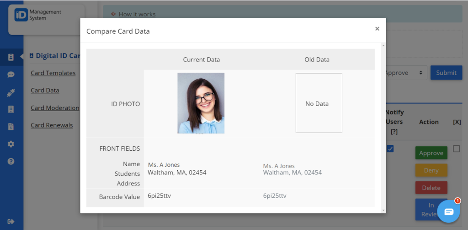
Task: Click the Compare Card Data title
Action: (x=118, y=31)
